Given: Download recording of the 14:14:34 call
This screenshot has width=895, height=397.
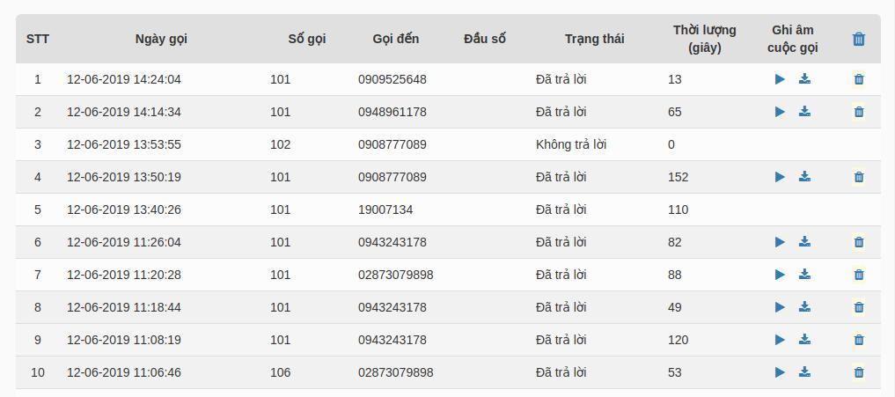Looking at the screenshot, I should [804, 112].
